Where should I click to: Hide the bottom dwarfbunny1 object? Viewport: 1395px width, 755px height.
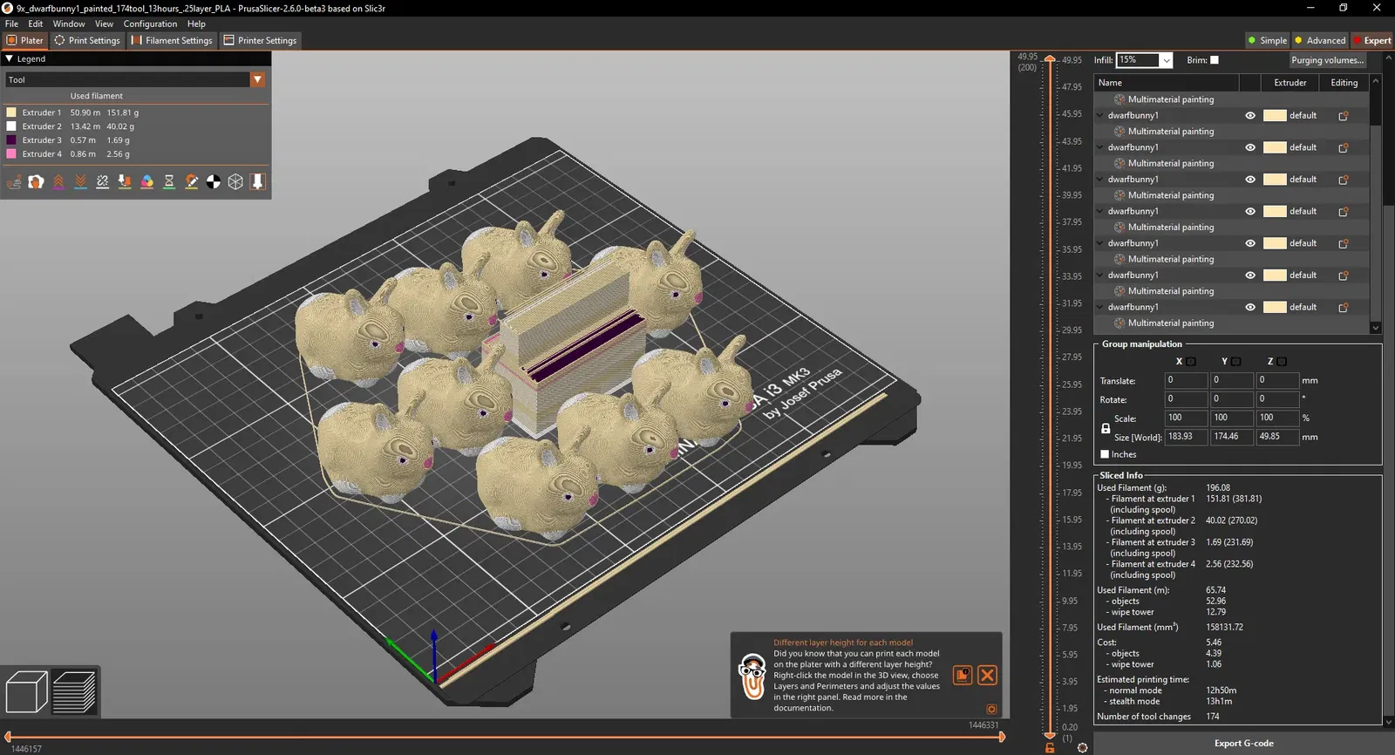click(x=1250, y=307)
